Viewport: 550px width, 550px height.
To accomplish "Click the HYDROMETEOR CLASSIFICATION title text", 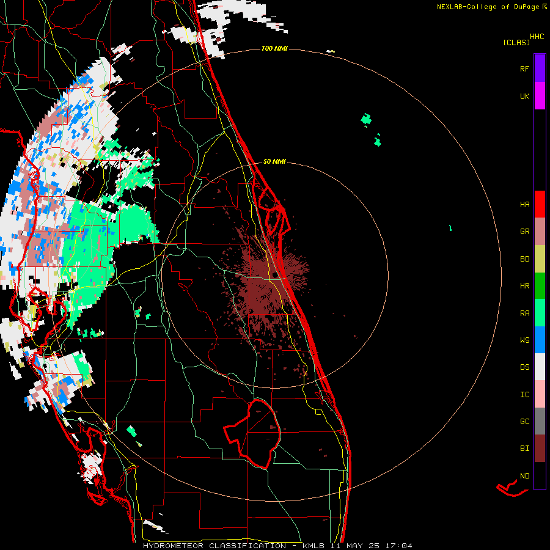I will pyautogui.click(x=215, y=546).
